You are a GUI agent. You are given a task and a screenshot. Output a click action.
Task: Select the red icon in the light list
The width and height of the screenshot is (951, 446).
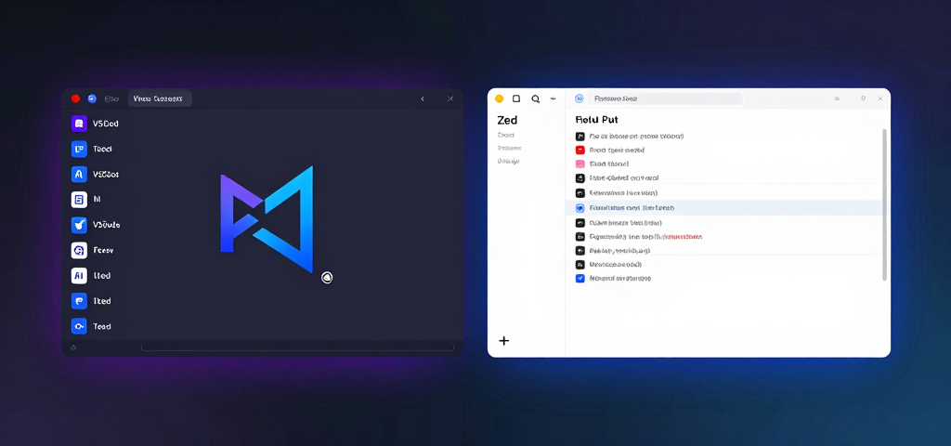pos(580,150)
